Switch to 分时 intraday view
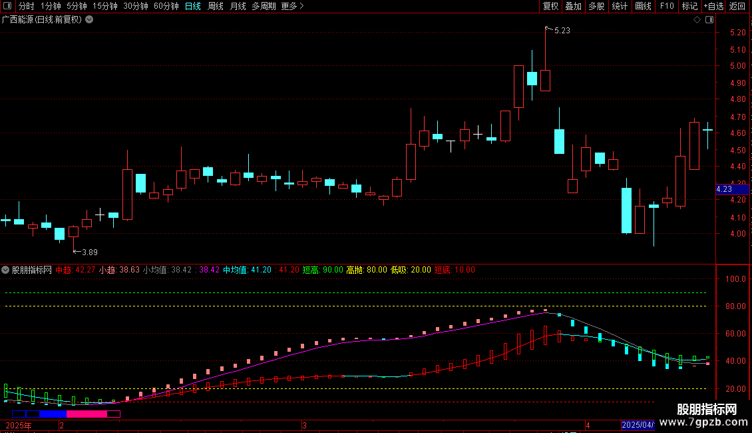Screen dimensions: 752x433 click(x=27, y=6)
